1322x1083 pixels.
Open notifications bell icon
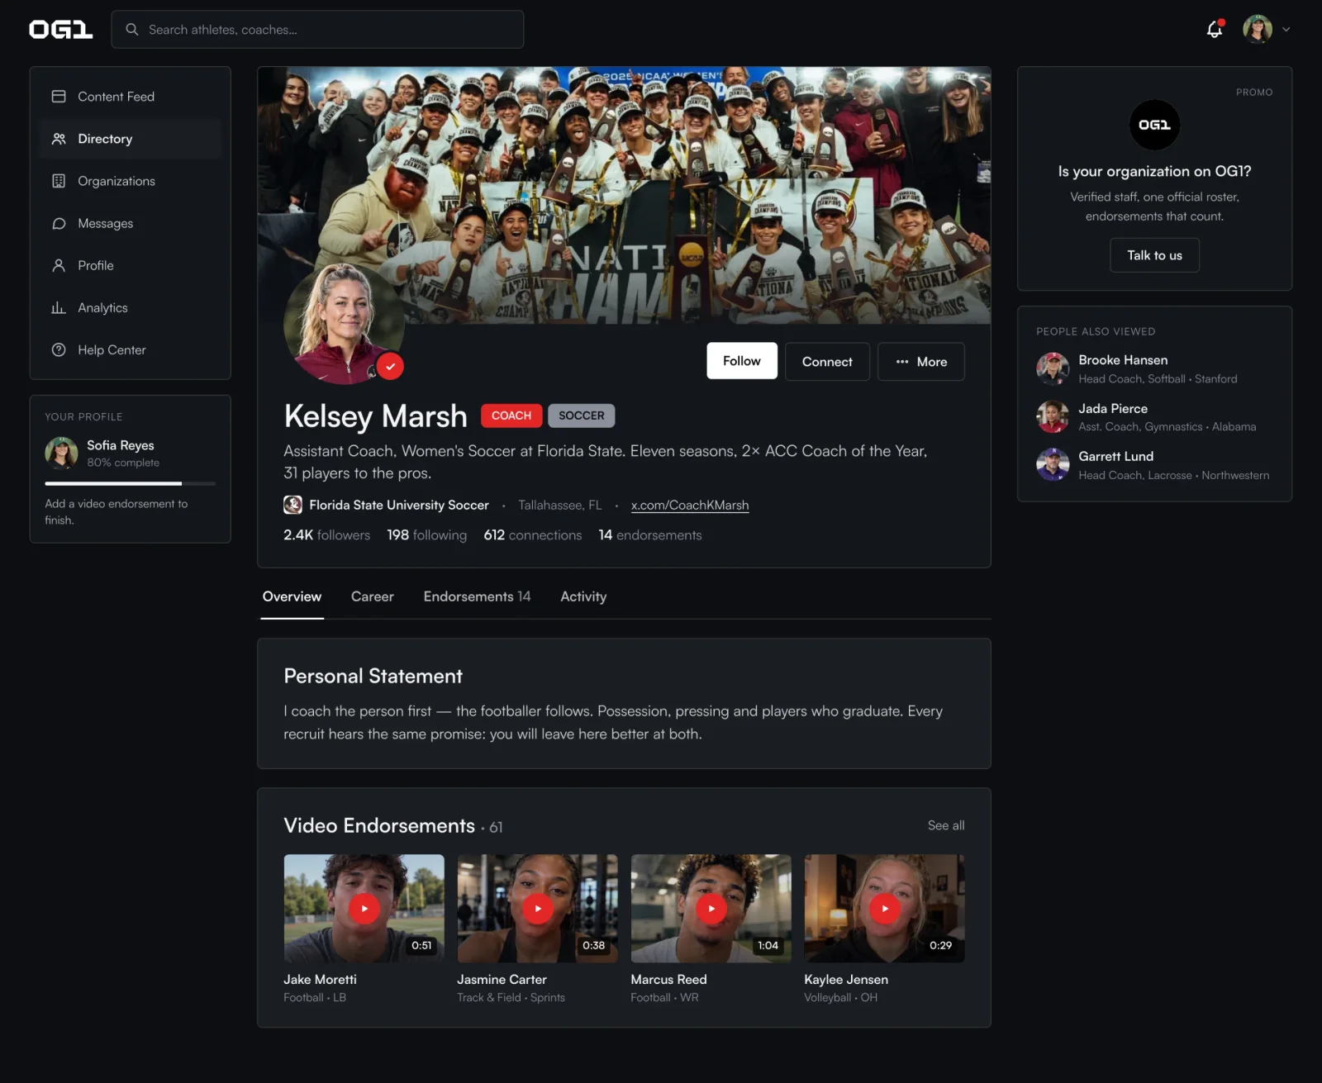1214,29
